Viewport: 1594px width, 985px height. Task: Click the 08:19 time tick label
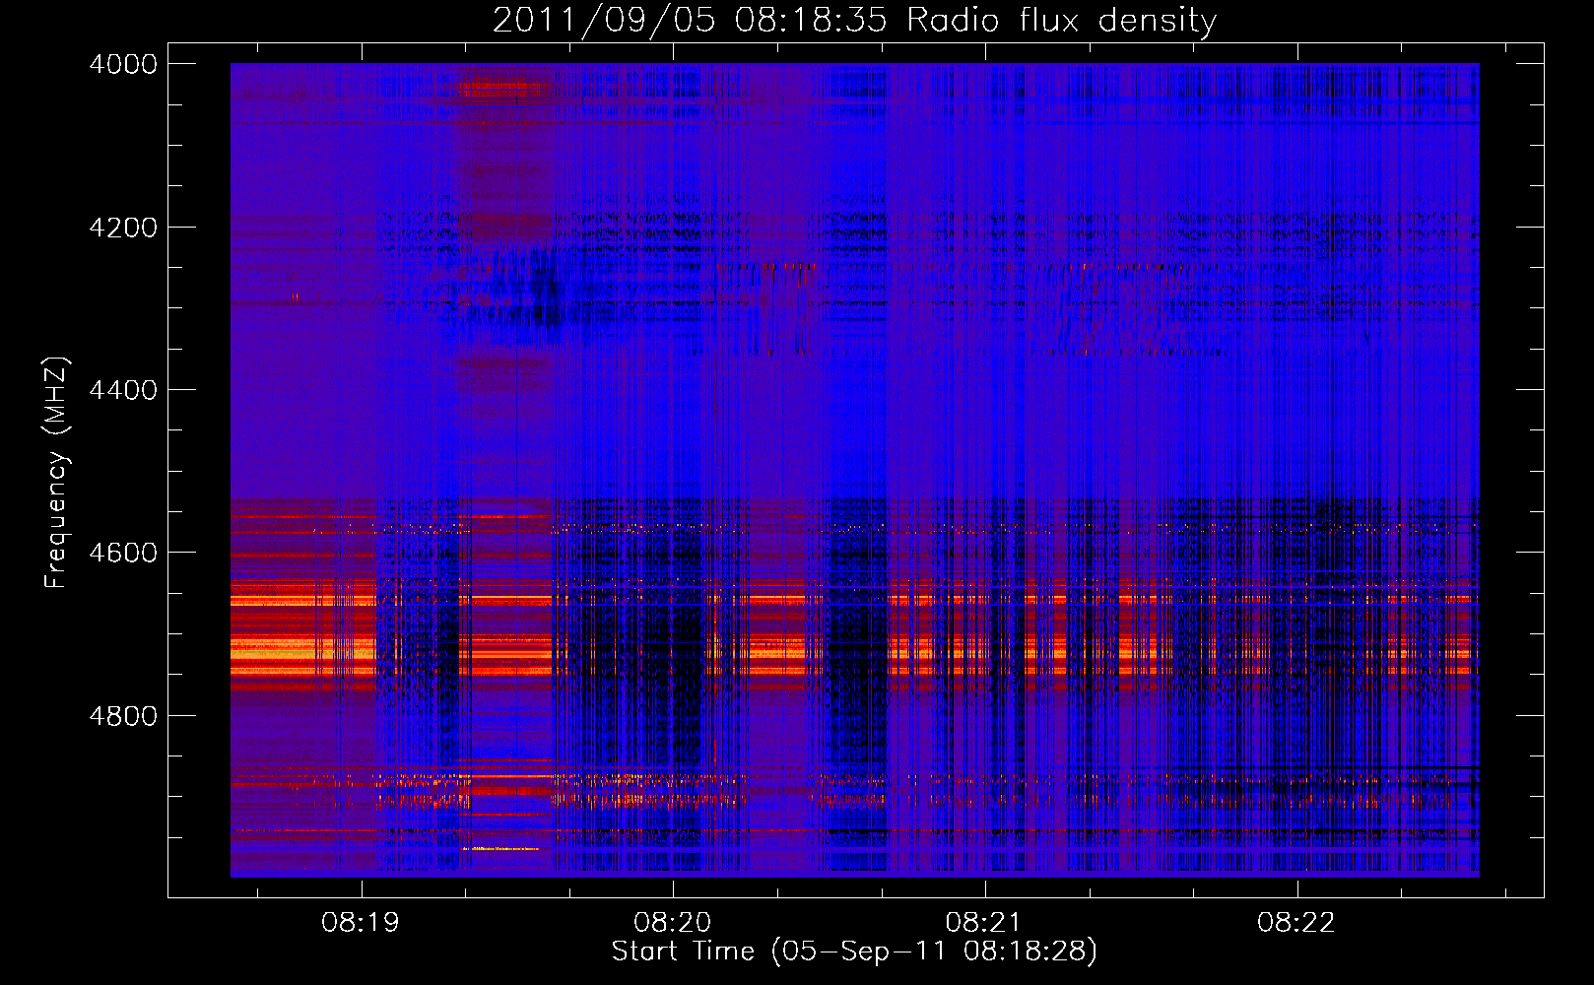(361, 923)
